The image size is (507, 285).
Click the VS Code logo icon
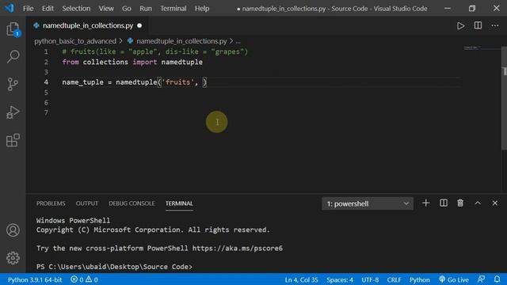9,8
